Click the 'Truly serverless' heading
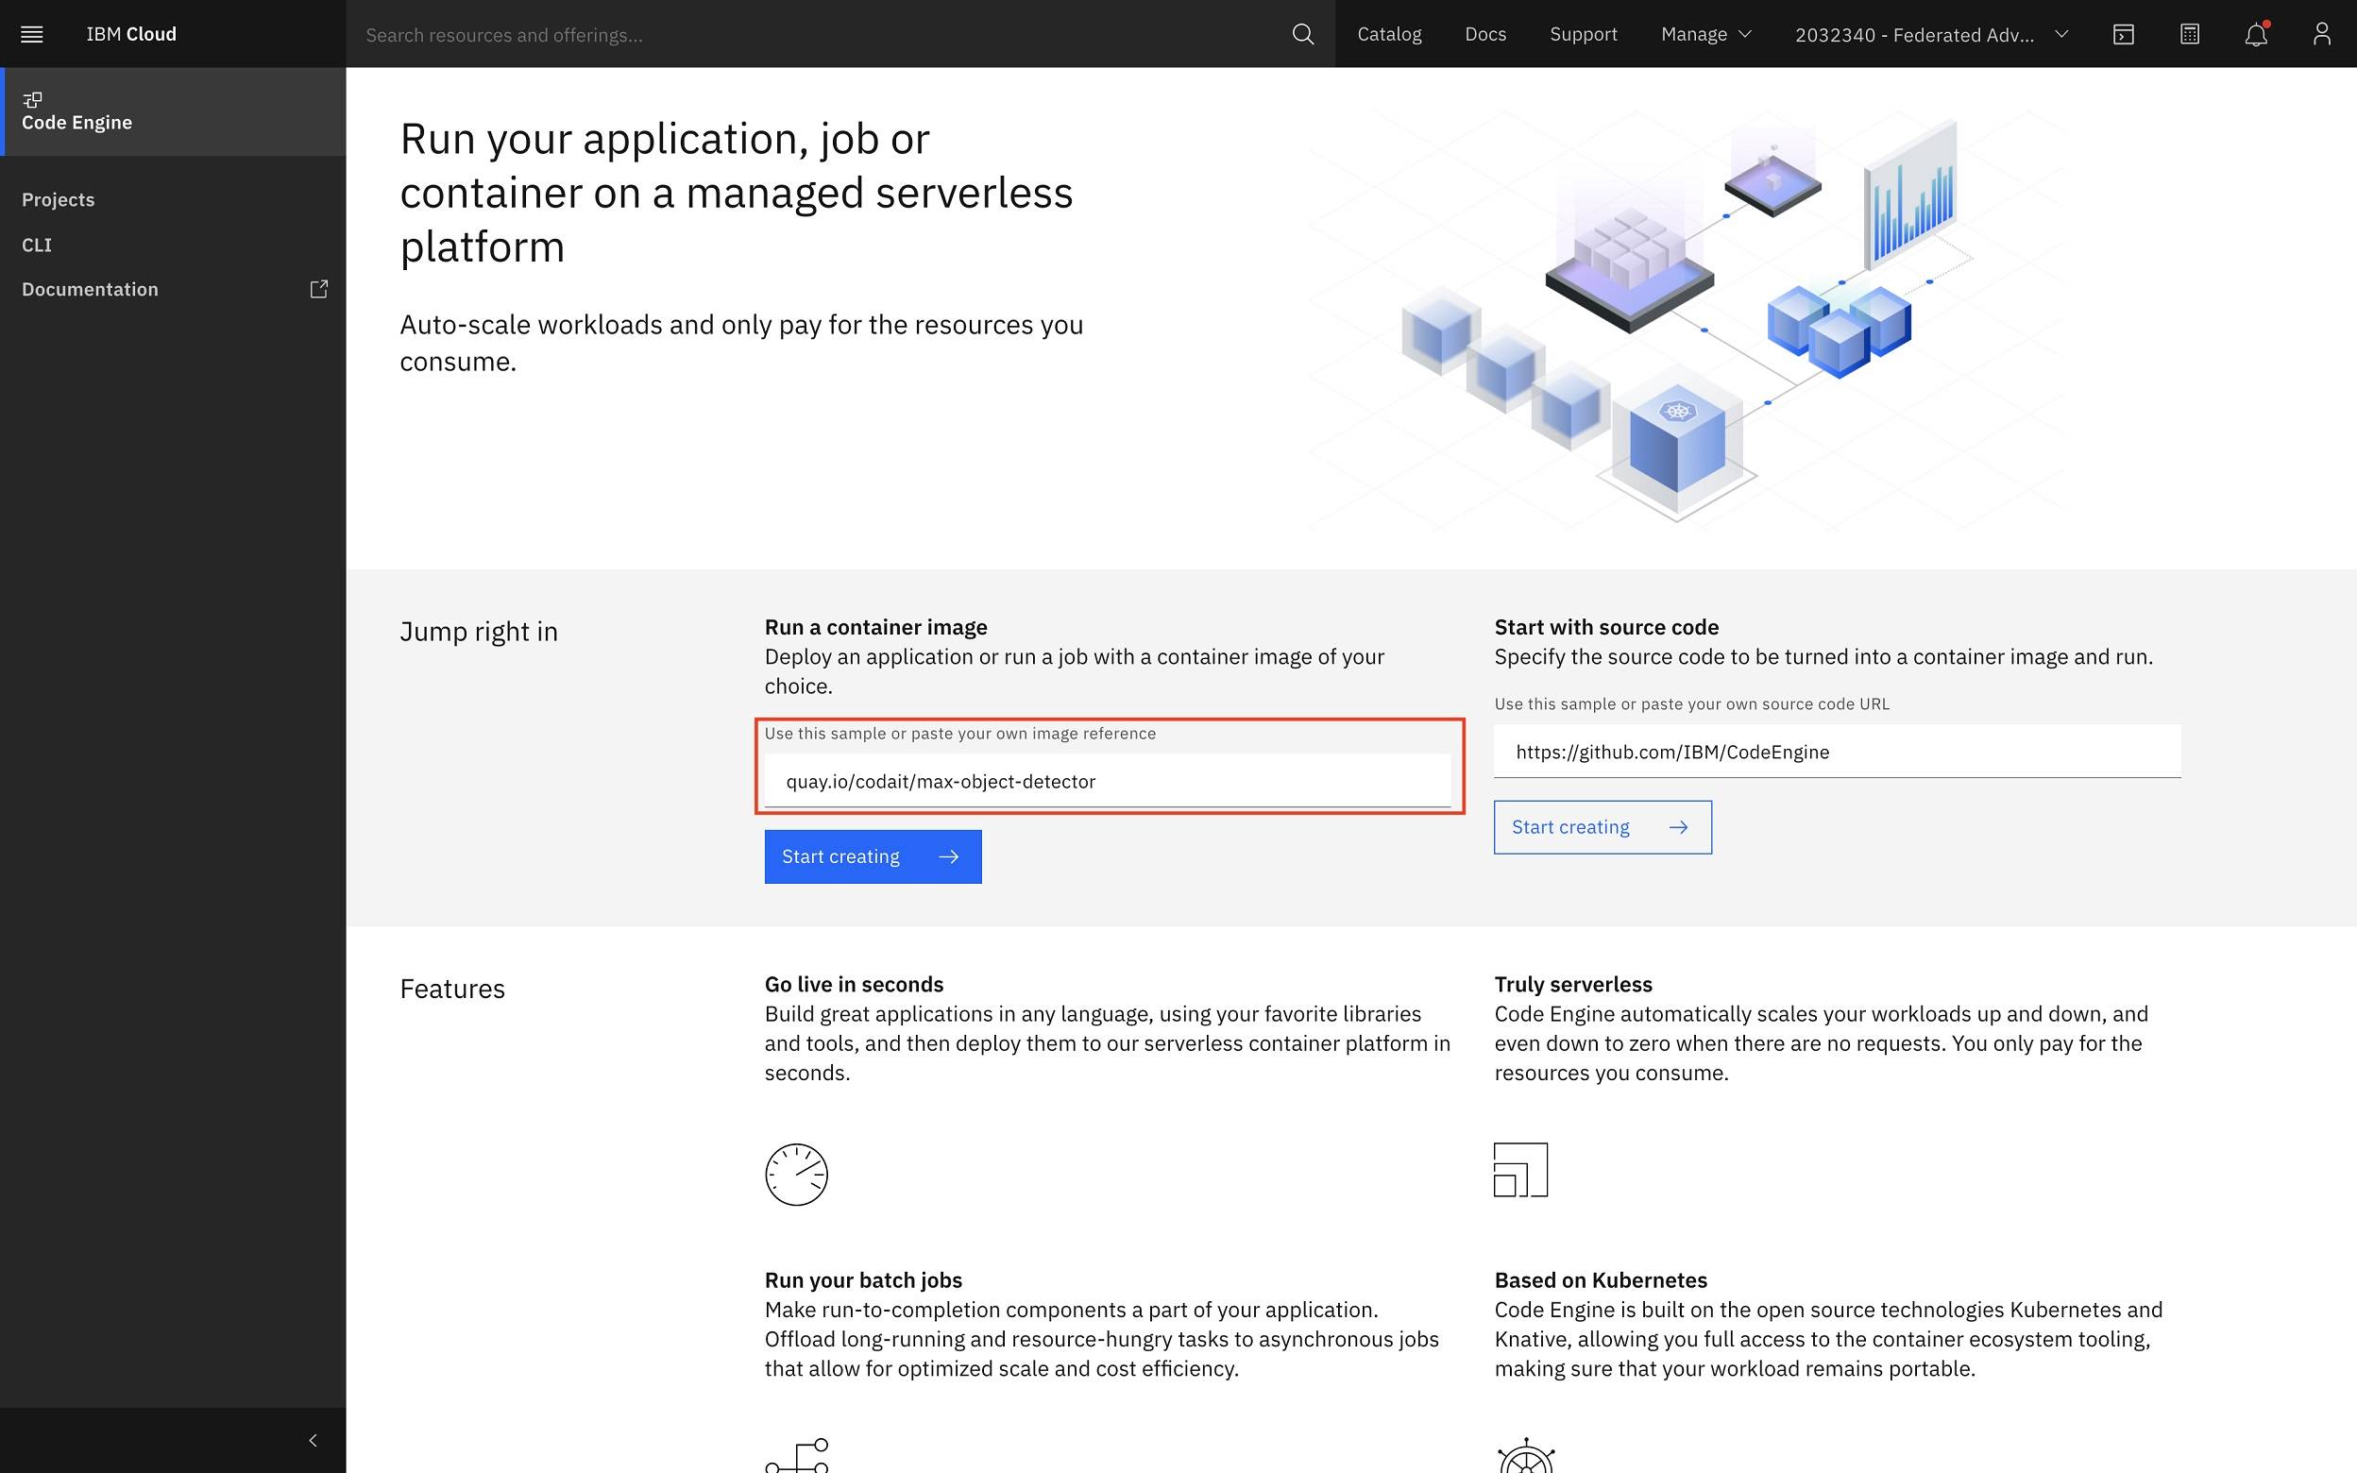The height and width of the screenshot is (1473, 2357). coord(1573,984)
